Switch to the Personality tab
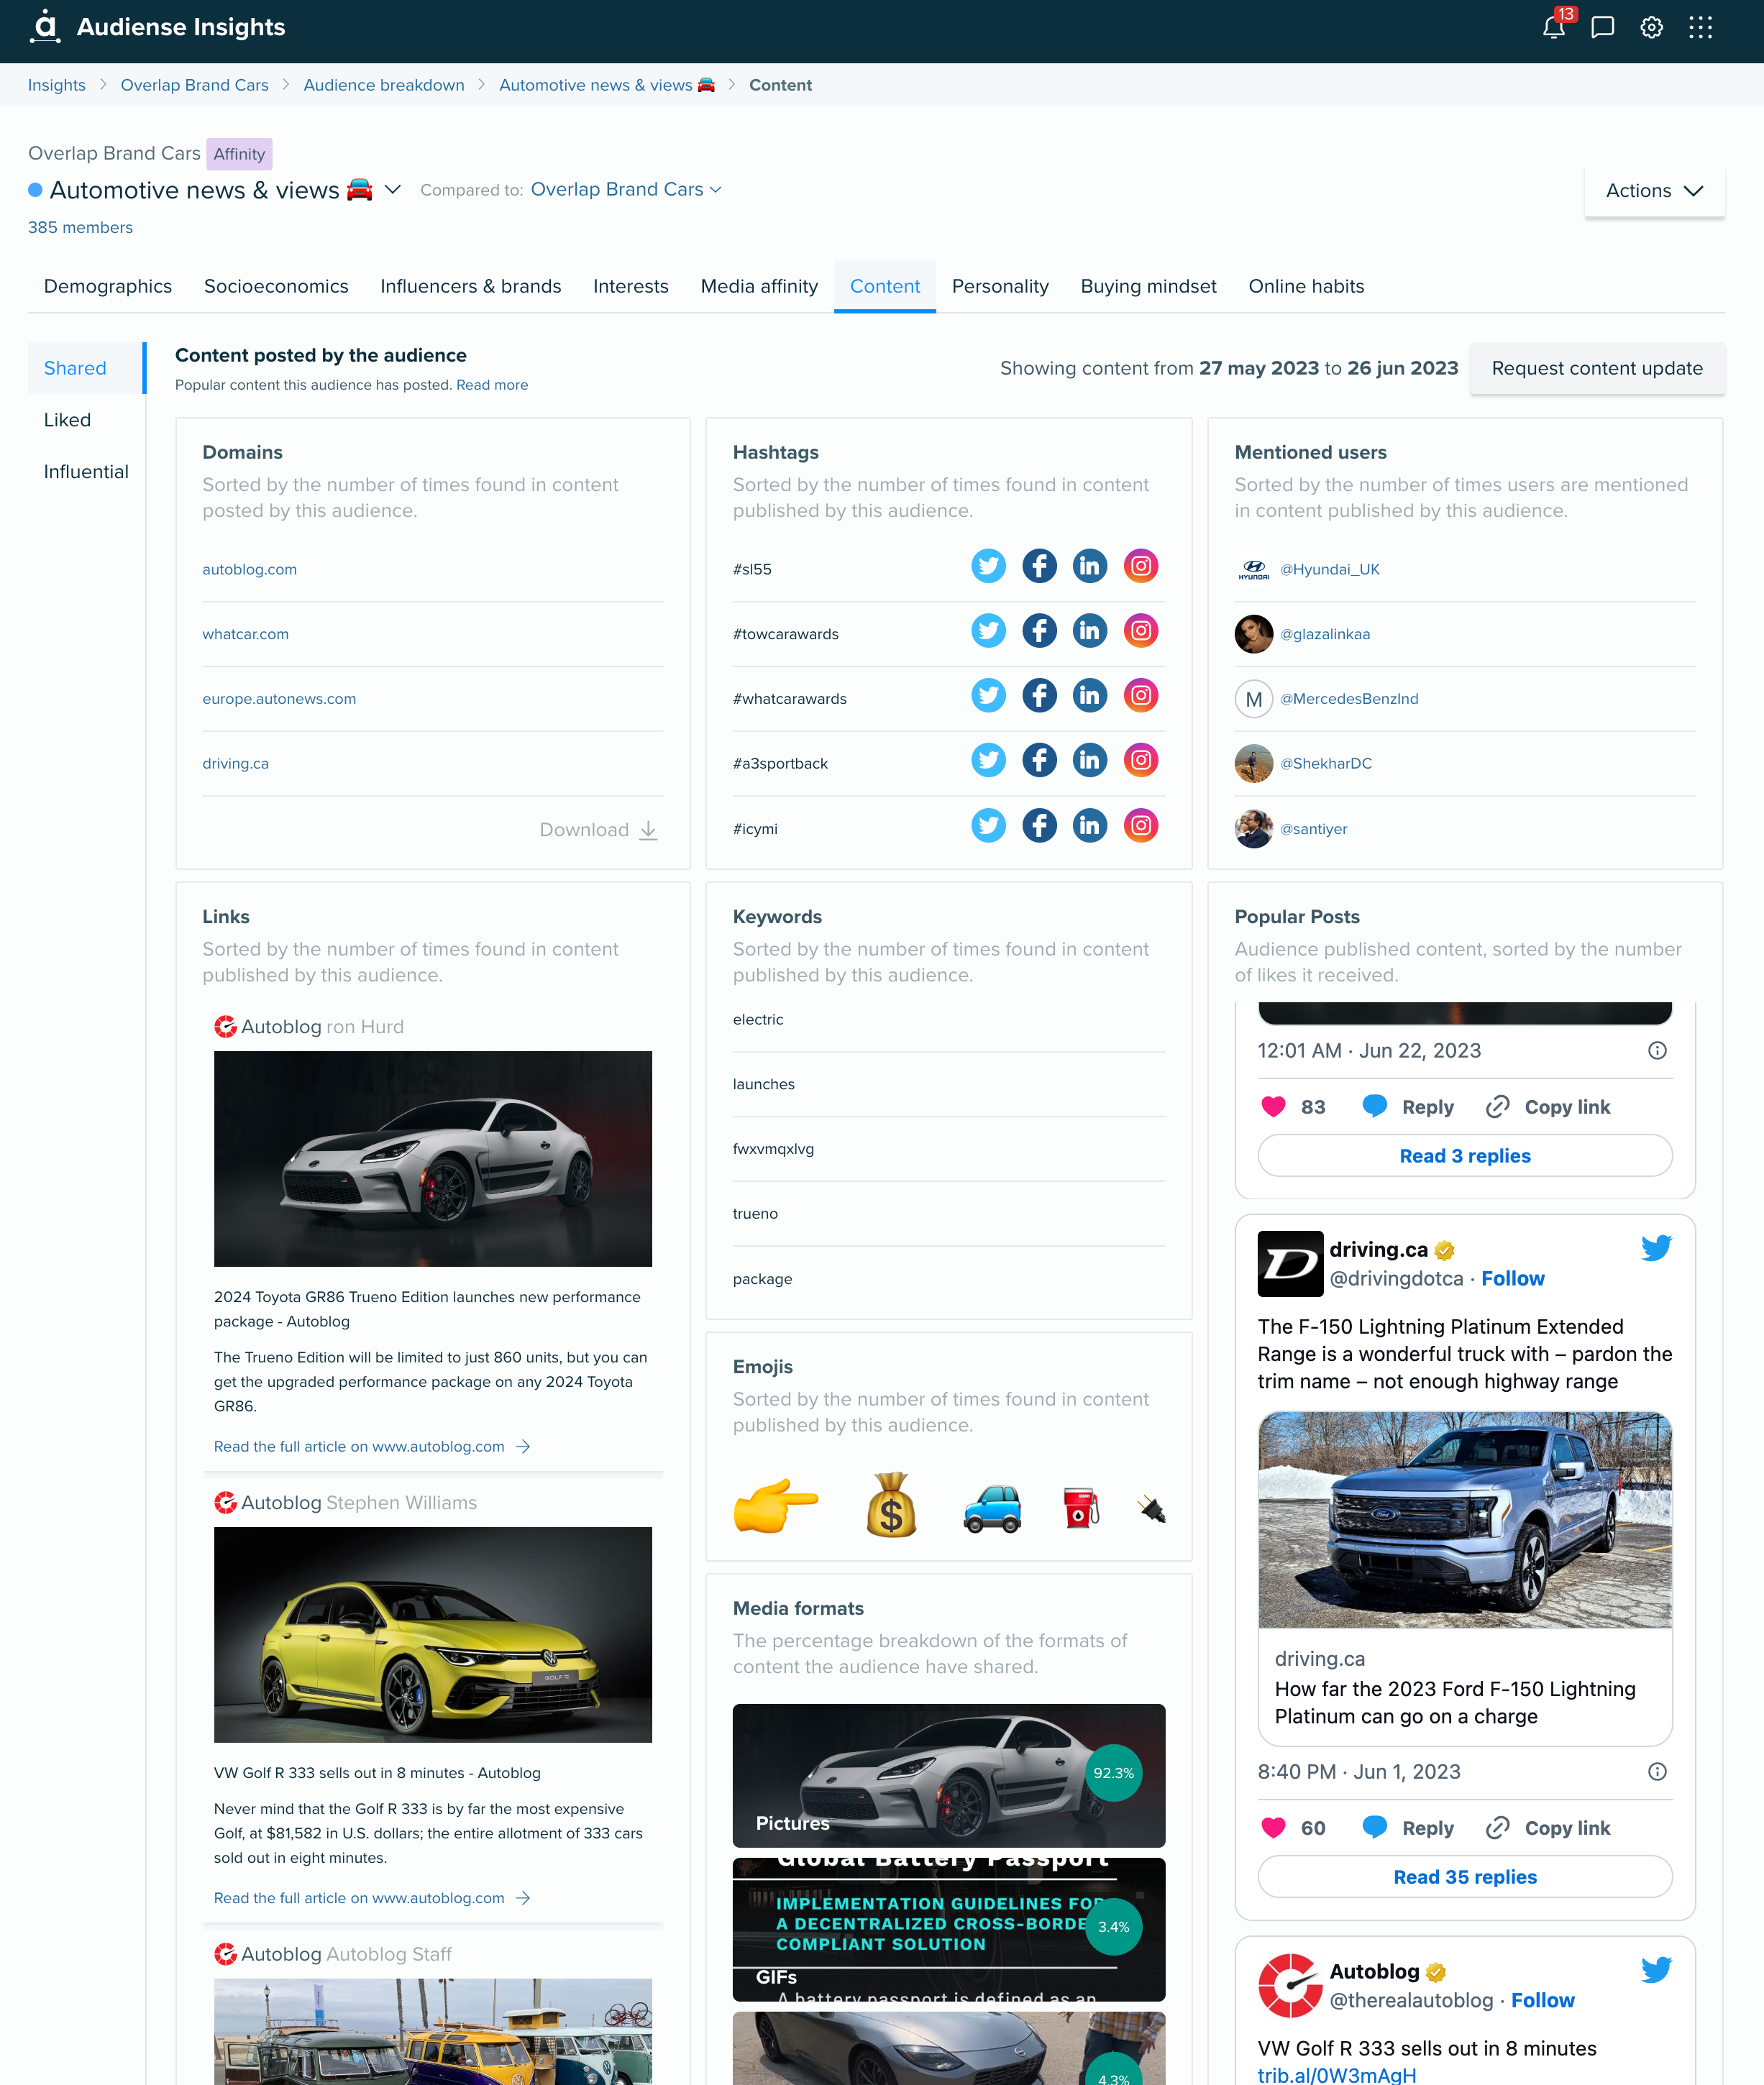1764x2085 pixels. click(1000, 287)
